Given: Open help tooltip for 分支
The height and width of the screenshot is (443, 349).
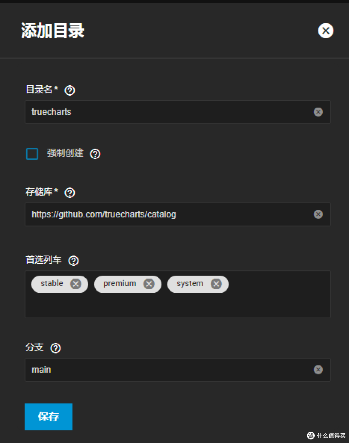Looking at the screenshot, I should point(56,348).
